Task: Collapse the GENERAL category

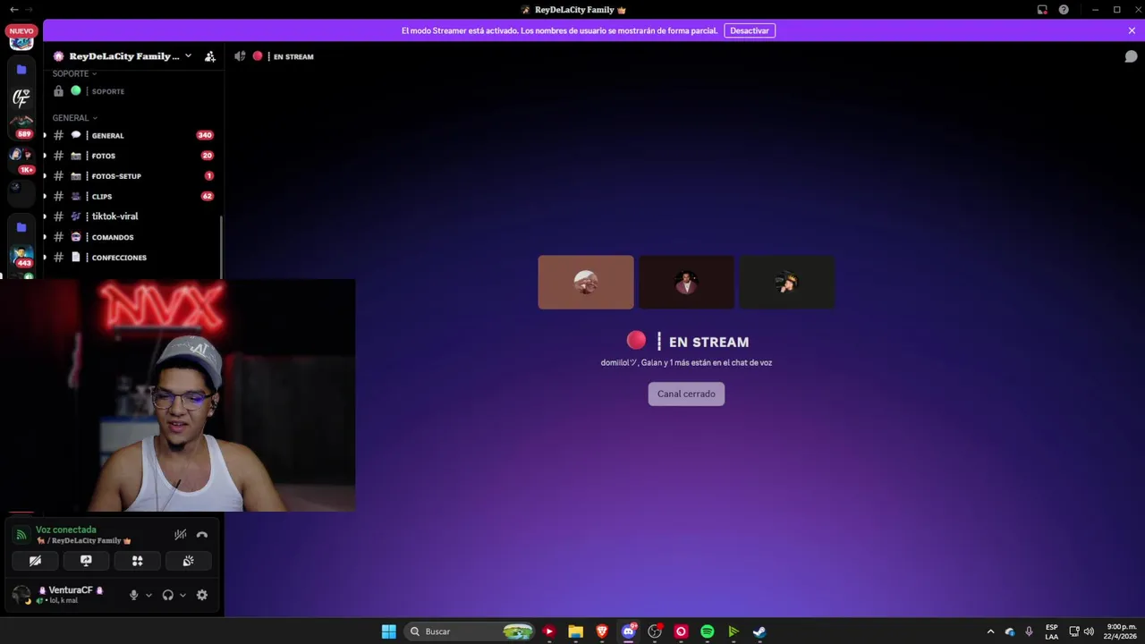Action: (x=74, y=118)
